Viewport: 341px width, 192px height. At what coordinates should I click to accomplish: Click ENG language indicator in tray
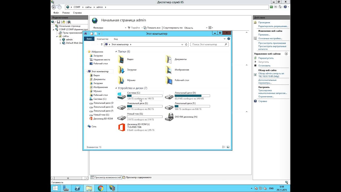(271, 189)
